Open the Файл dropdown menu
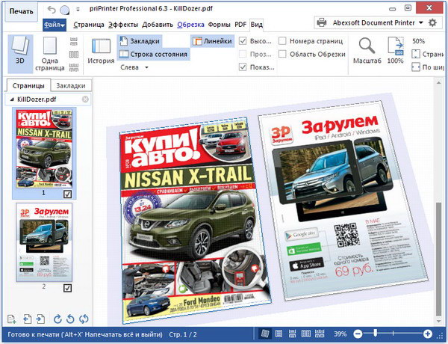448x344 pixels. pos(54,24)
